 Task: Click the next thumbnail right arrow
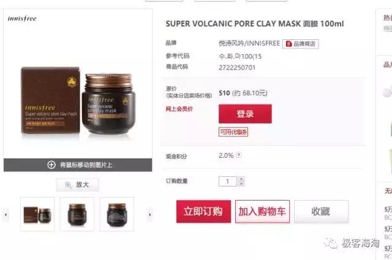click(x=149, y=215)
